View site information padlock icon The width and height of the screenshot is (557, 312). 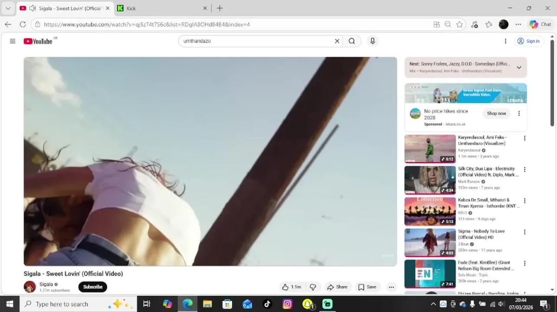coord(37,24)
